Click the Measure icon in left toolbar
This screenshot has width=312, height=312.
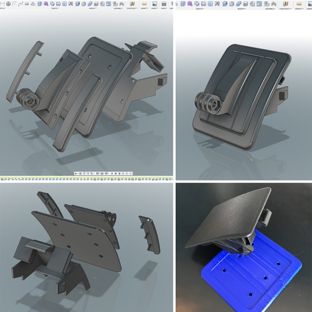coord(144,4)
